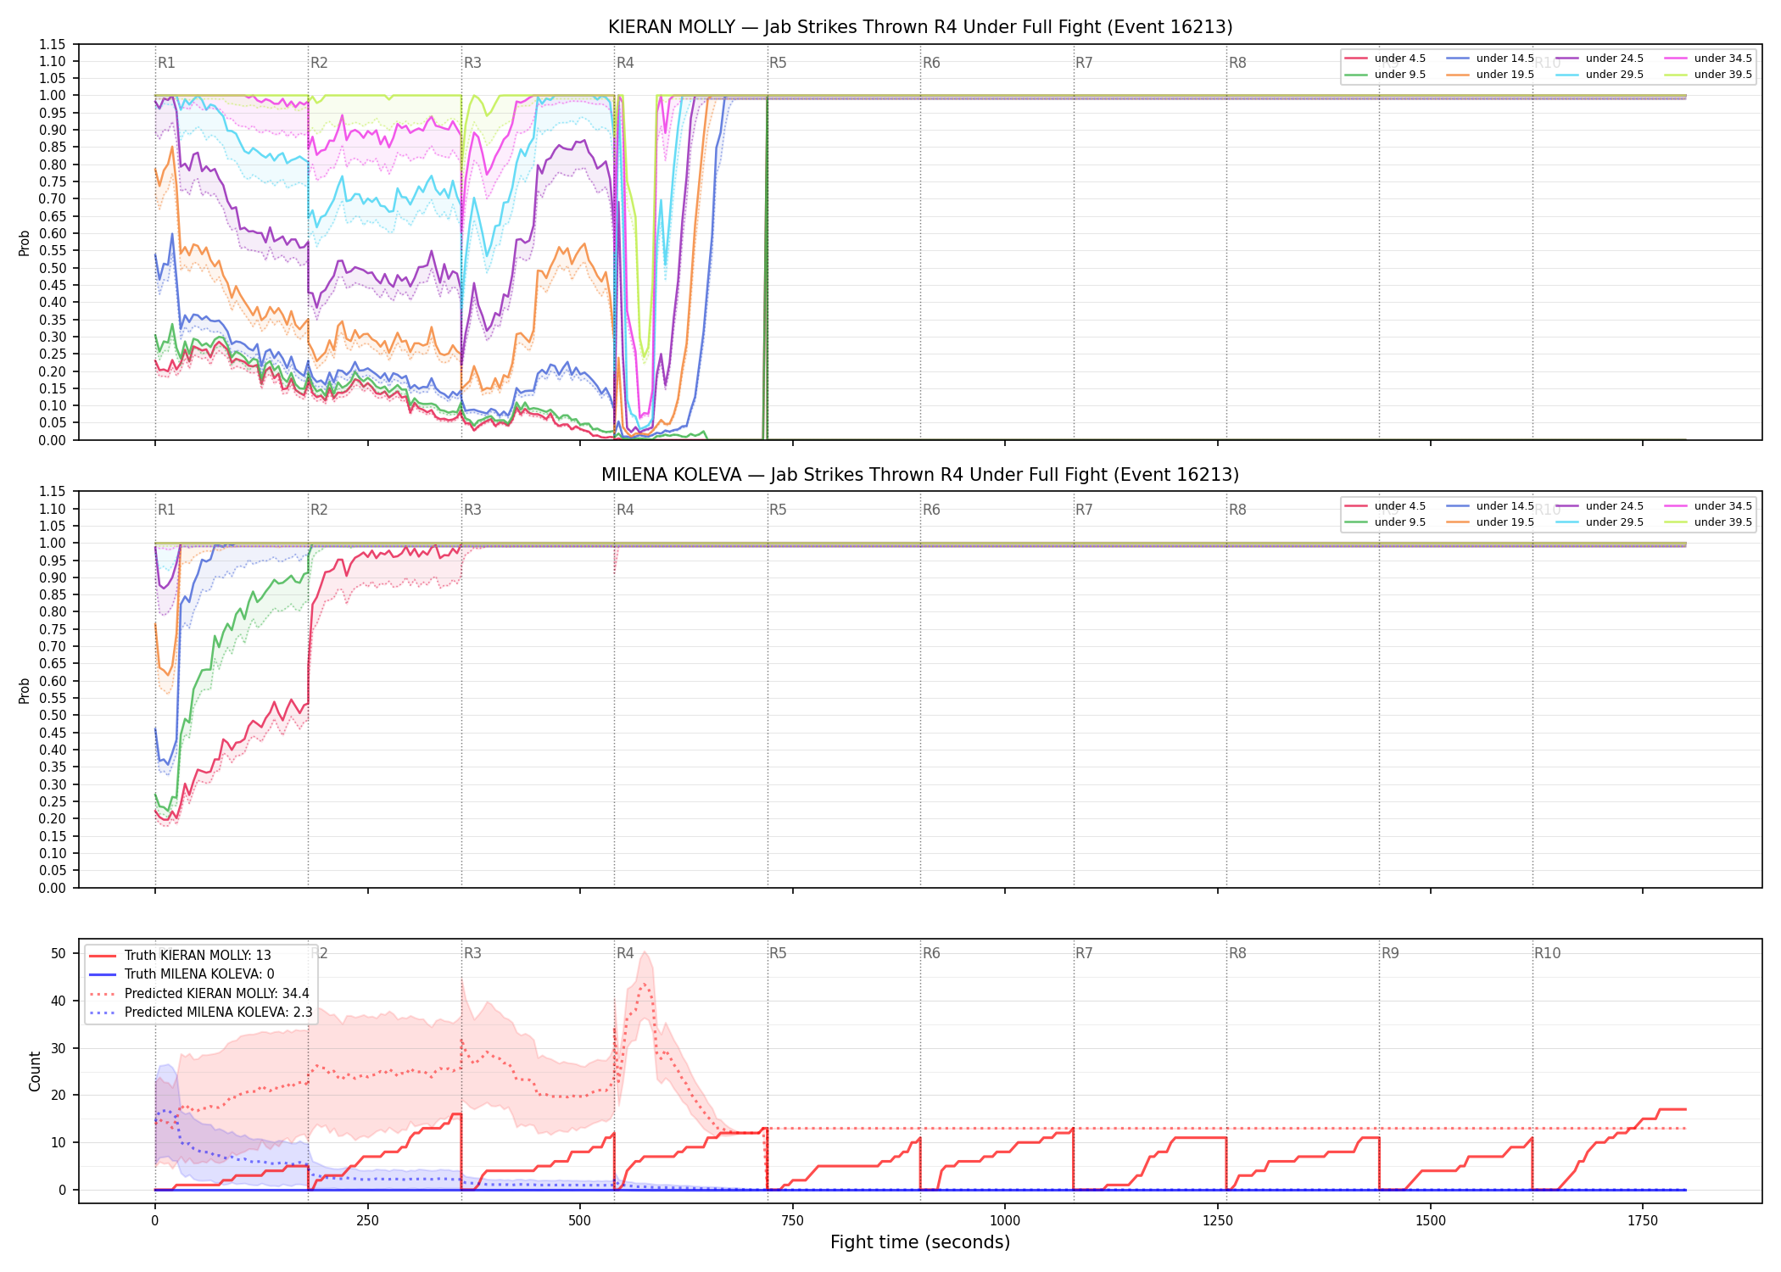Viewport: 1781px width, 1272px height.
Task: Select 'under 29.5' in KIERAN MOLLY legend
Action: pyautogui.click(x=1600, y=75)
